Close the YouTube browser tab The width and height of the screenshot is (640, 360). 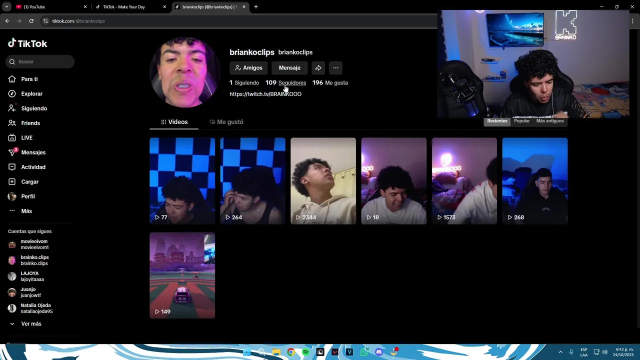pos(85,7)
